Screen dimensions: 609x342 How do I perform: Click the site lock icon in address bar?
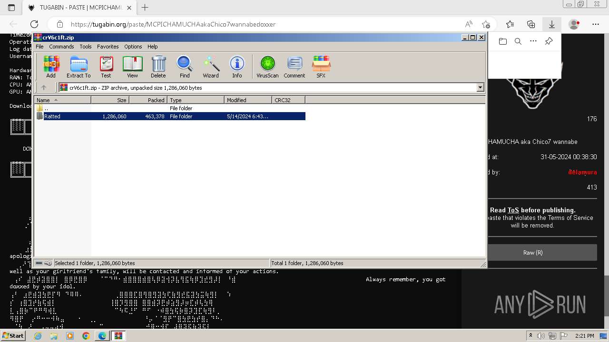pyautogui.click(x=60, y=24)
